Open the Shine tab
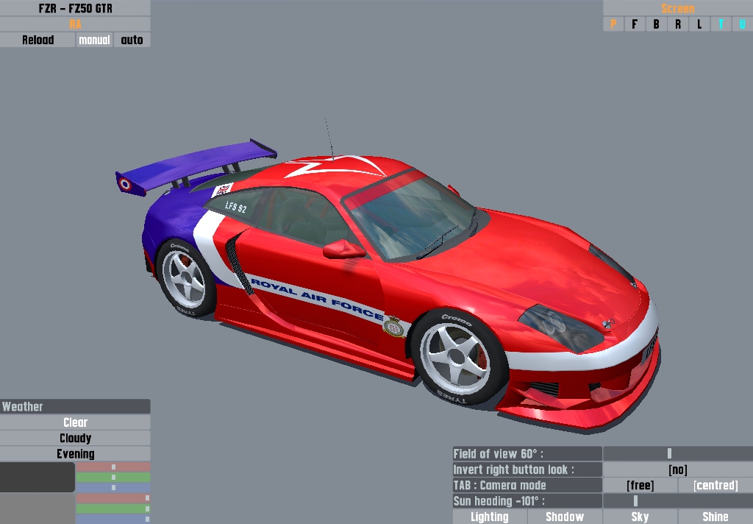 (715, 517)
